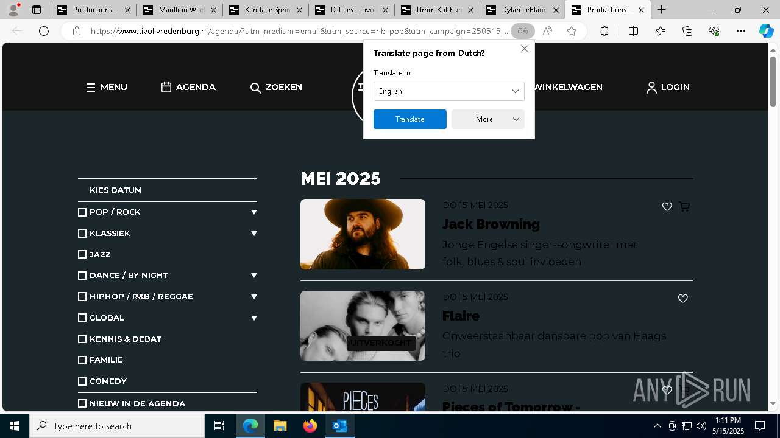Screen dimensions: 780x438
Task: Switch to Kandace Springs tab
Action: click(265, 10)
